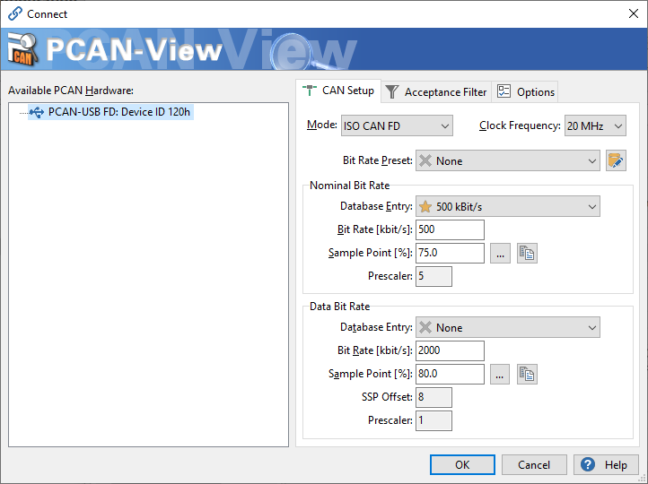Viewport: 648px width, 484px height.
Task: Click data Sample Point field showing 80.0
Action: click(450, 374)
